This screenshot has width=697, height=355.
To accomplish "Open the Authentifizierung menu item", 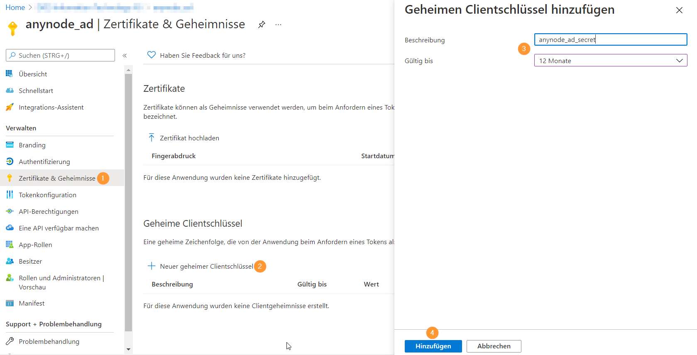I will (x=44, y=162).
